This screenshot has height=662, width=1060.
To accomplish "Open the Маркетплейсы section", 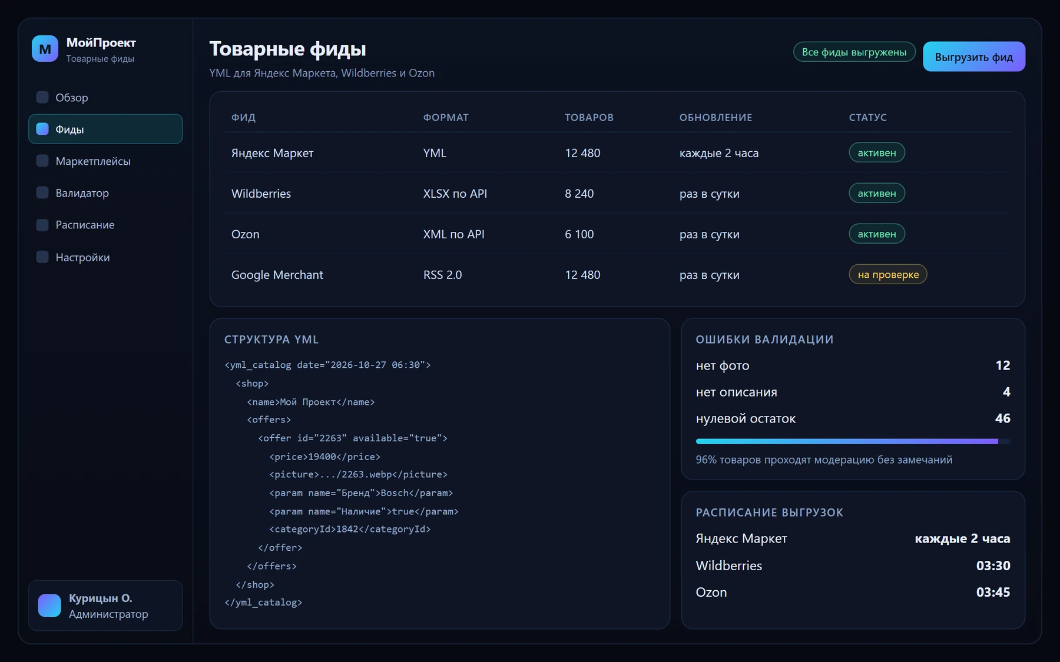I will (x=105, y=161).
